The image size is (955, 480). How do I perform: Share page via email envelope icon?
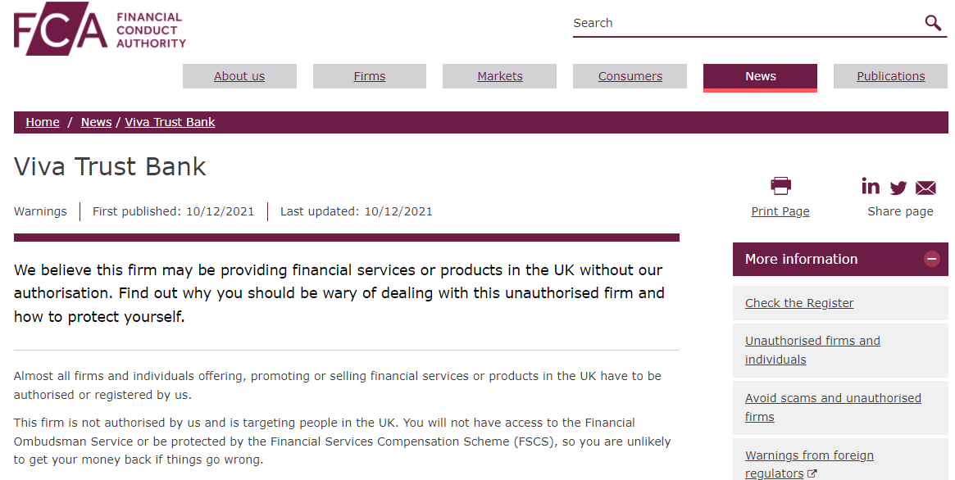925,188
